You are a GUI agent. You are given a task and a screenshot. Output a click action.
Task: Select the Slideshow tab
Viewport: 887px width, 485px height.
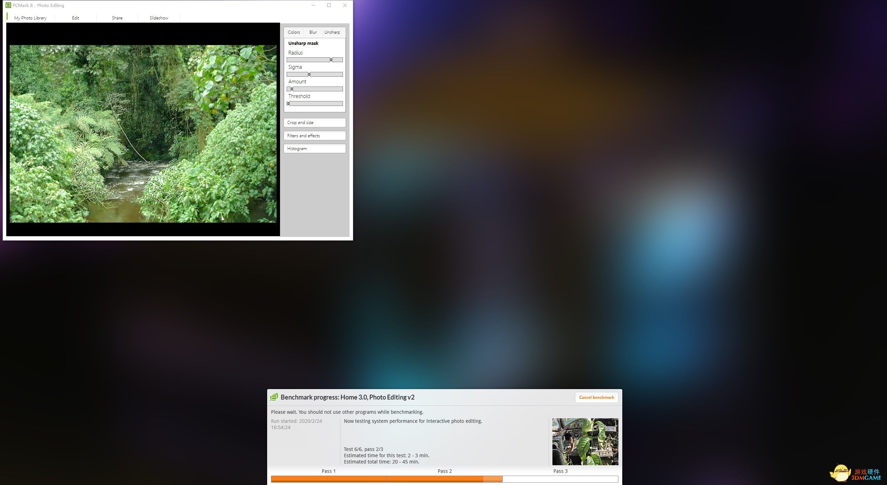click(x=159, y=18)
